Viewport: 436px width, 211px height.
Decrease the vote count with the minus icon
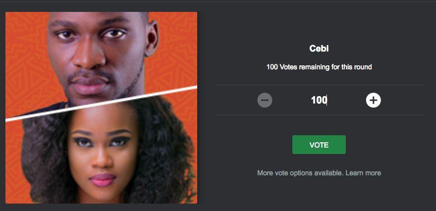(x=265, y=100)
